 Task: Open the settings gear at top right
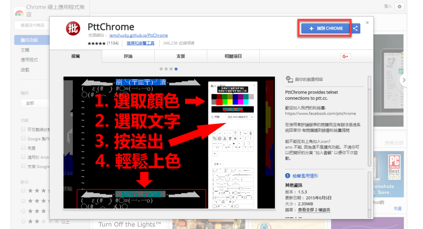tap(399, 7)
